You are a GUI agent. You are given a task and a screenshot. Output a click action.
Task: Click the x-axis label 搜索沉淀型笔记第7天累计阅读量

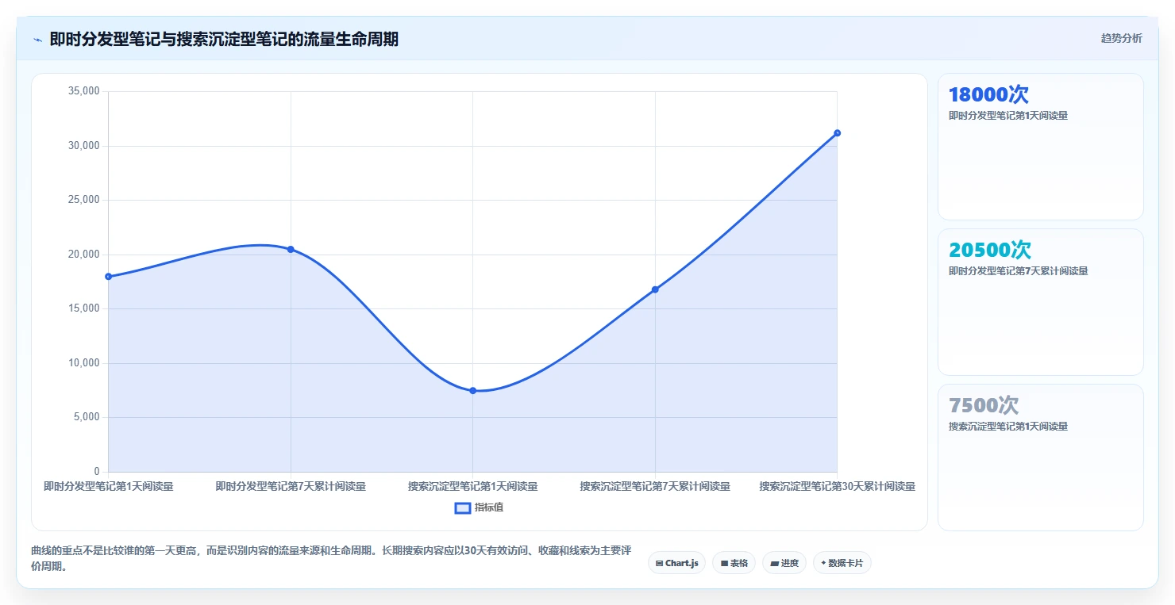pyautogui.click(x=655, y=486)
